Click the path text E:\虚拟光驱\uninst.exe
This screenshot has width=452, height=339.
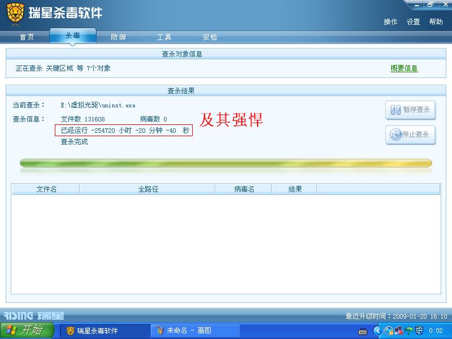[x=98, y=105]
